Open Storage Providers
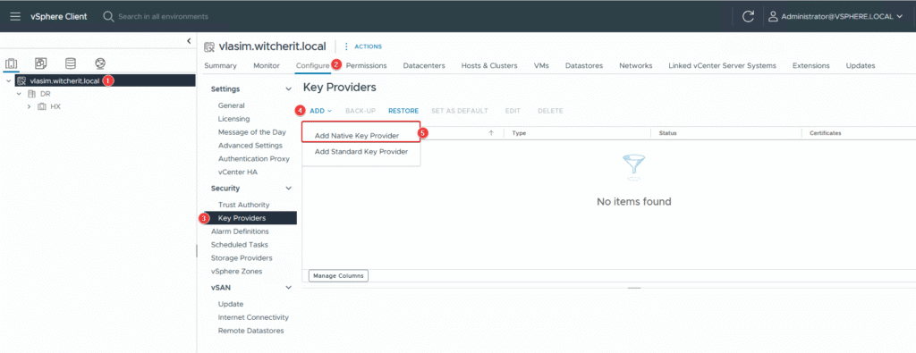This screenshot has height=353, width=916. click(242, 258)
